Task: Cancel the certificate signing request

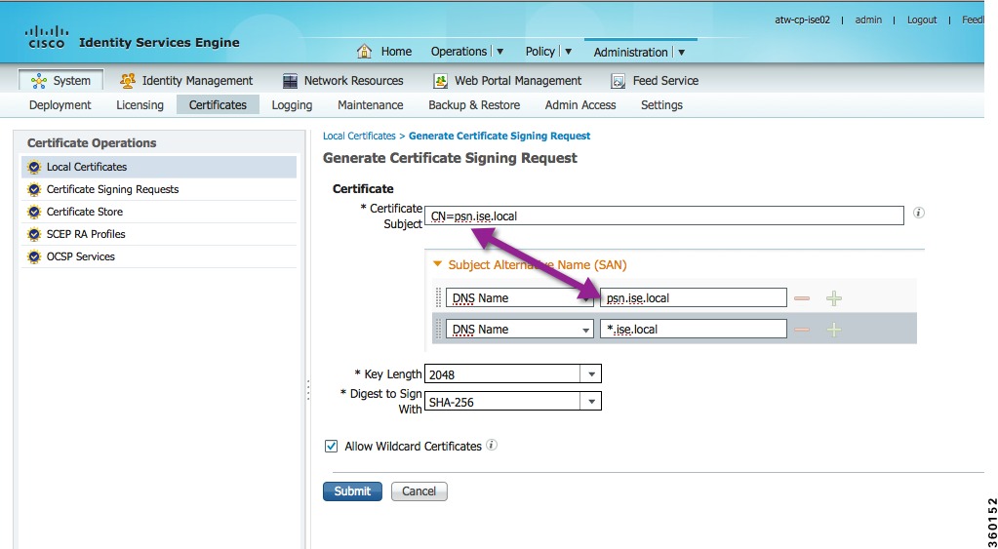Action: (x=419, y=491)
